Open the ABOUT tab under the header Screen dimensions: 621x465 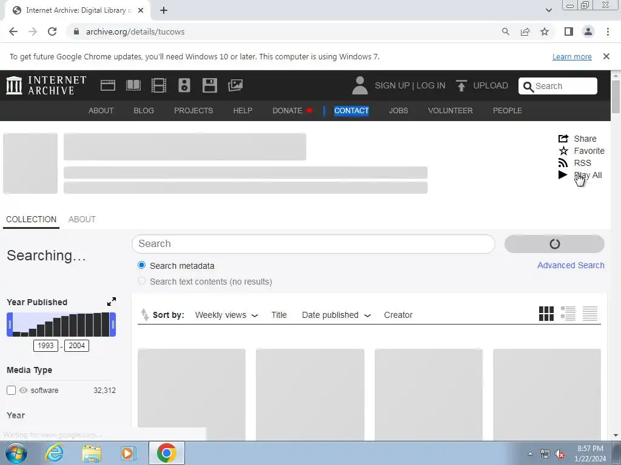(x=82, y=219)
